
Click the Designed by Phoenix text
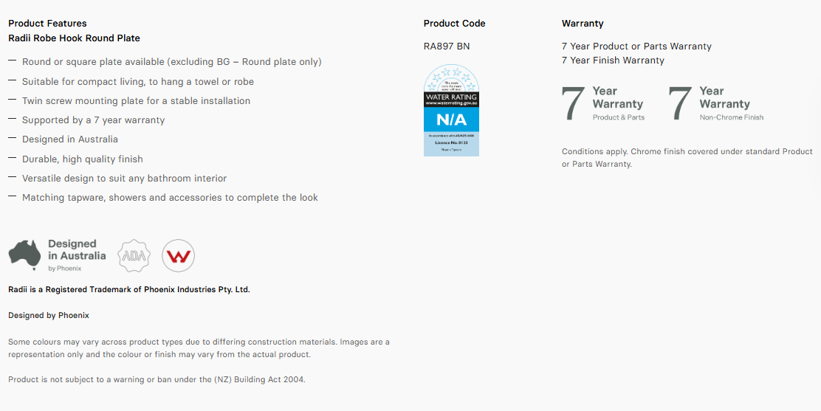49,315
